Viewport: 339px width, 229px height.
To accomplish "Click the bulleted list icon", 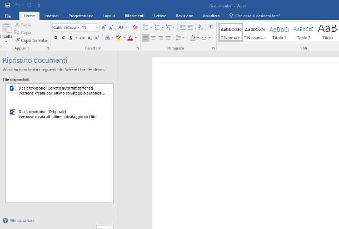I will [146, 27].
